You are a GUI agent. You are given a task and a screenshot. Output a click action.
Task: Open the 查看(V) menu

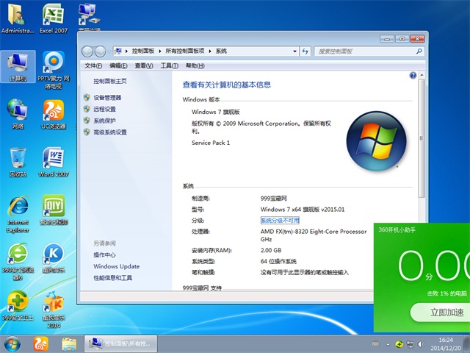[x=144, y=65]
